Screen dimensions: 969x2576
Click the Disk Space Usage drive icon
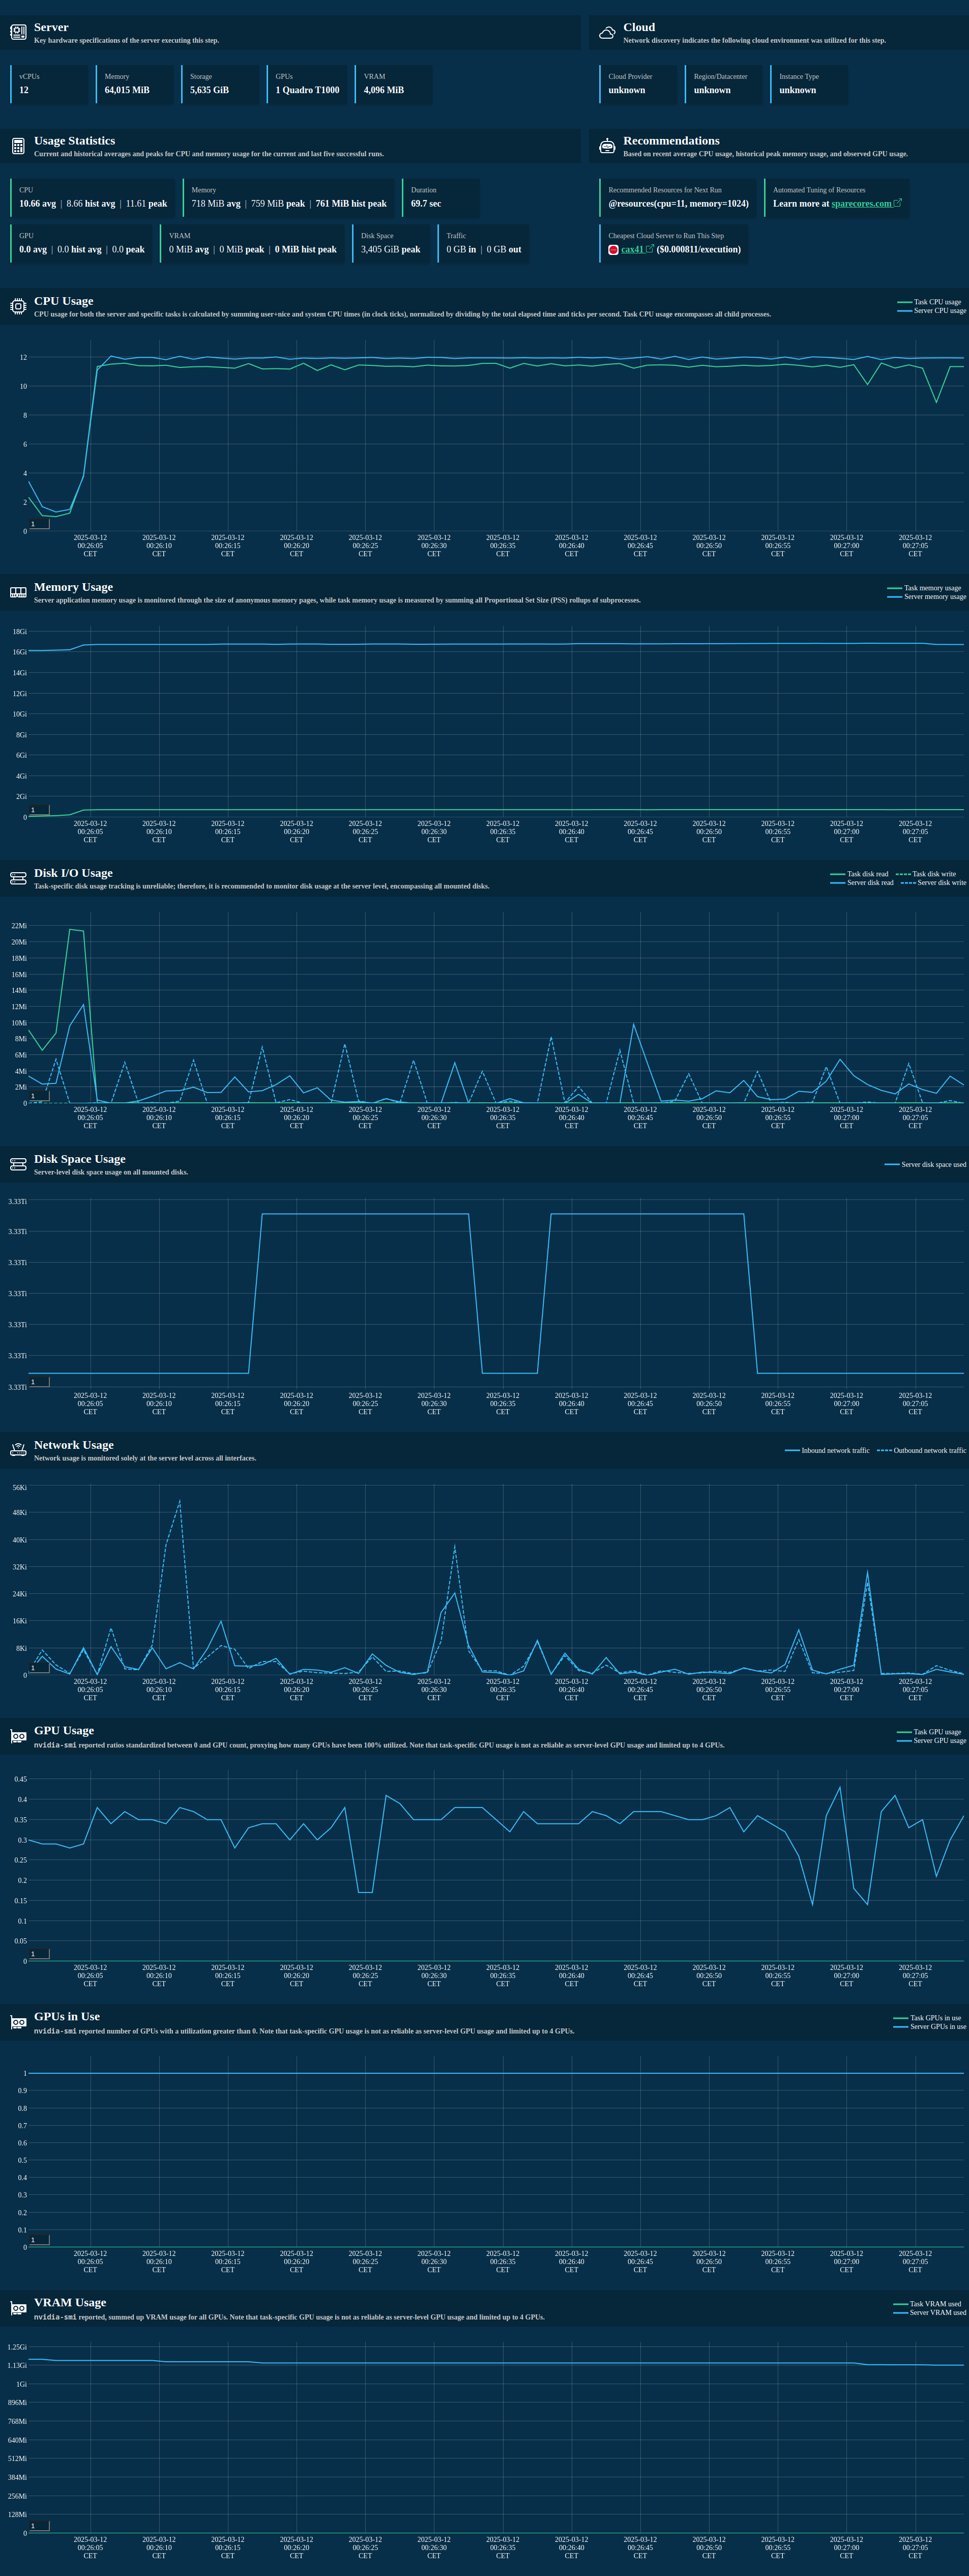(18, 1164)
